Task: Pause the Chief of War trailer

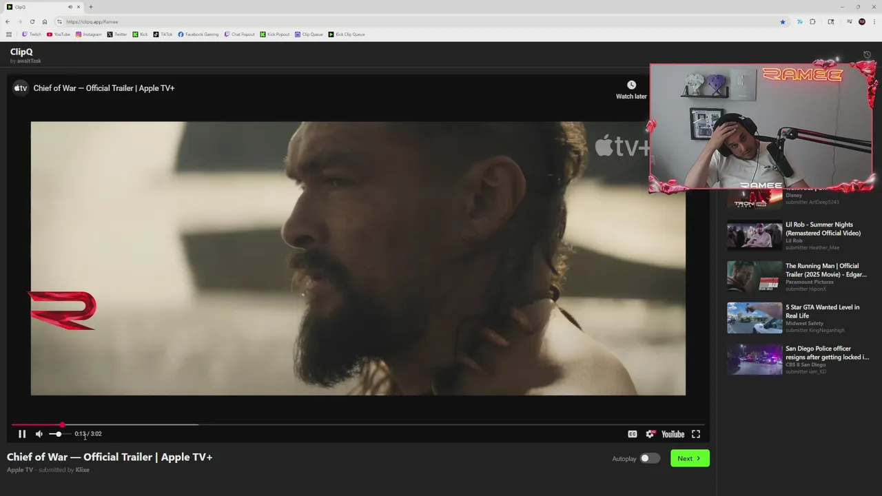Action: click(x=22, y=434)
